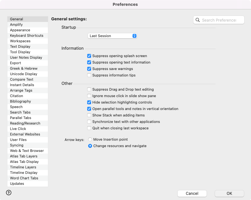Toggle Hide selection highlighting controls
The image size is (251, 200).
(89, 102)
